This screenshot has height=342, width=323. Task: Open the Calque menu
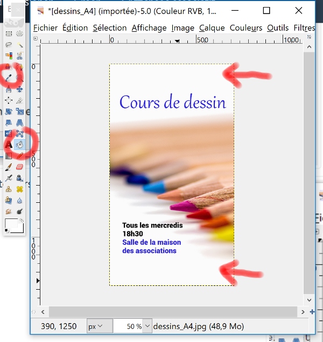212,28
